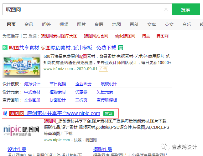Open the 优惠券 link
The width and height of the screenshot is (203, 156).
[81, 92]
